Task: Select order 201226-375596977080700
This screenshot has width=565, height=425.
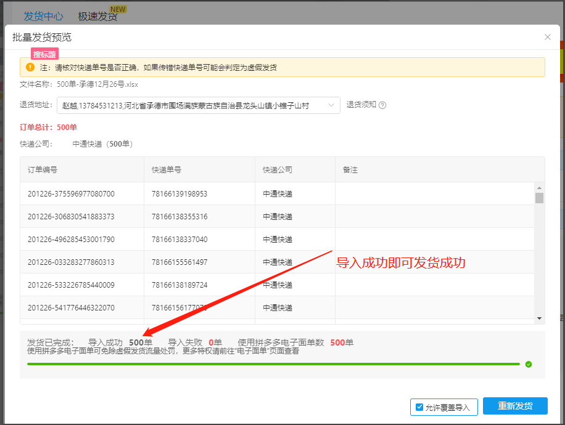Action: pyautogui.click(x=71, y=194)
